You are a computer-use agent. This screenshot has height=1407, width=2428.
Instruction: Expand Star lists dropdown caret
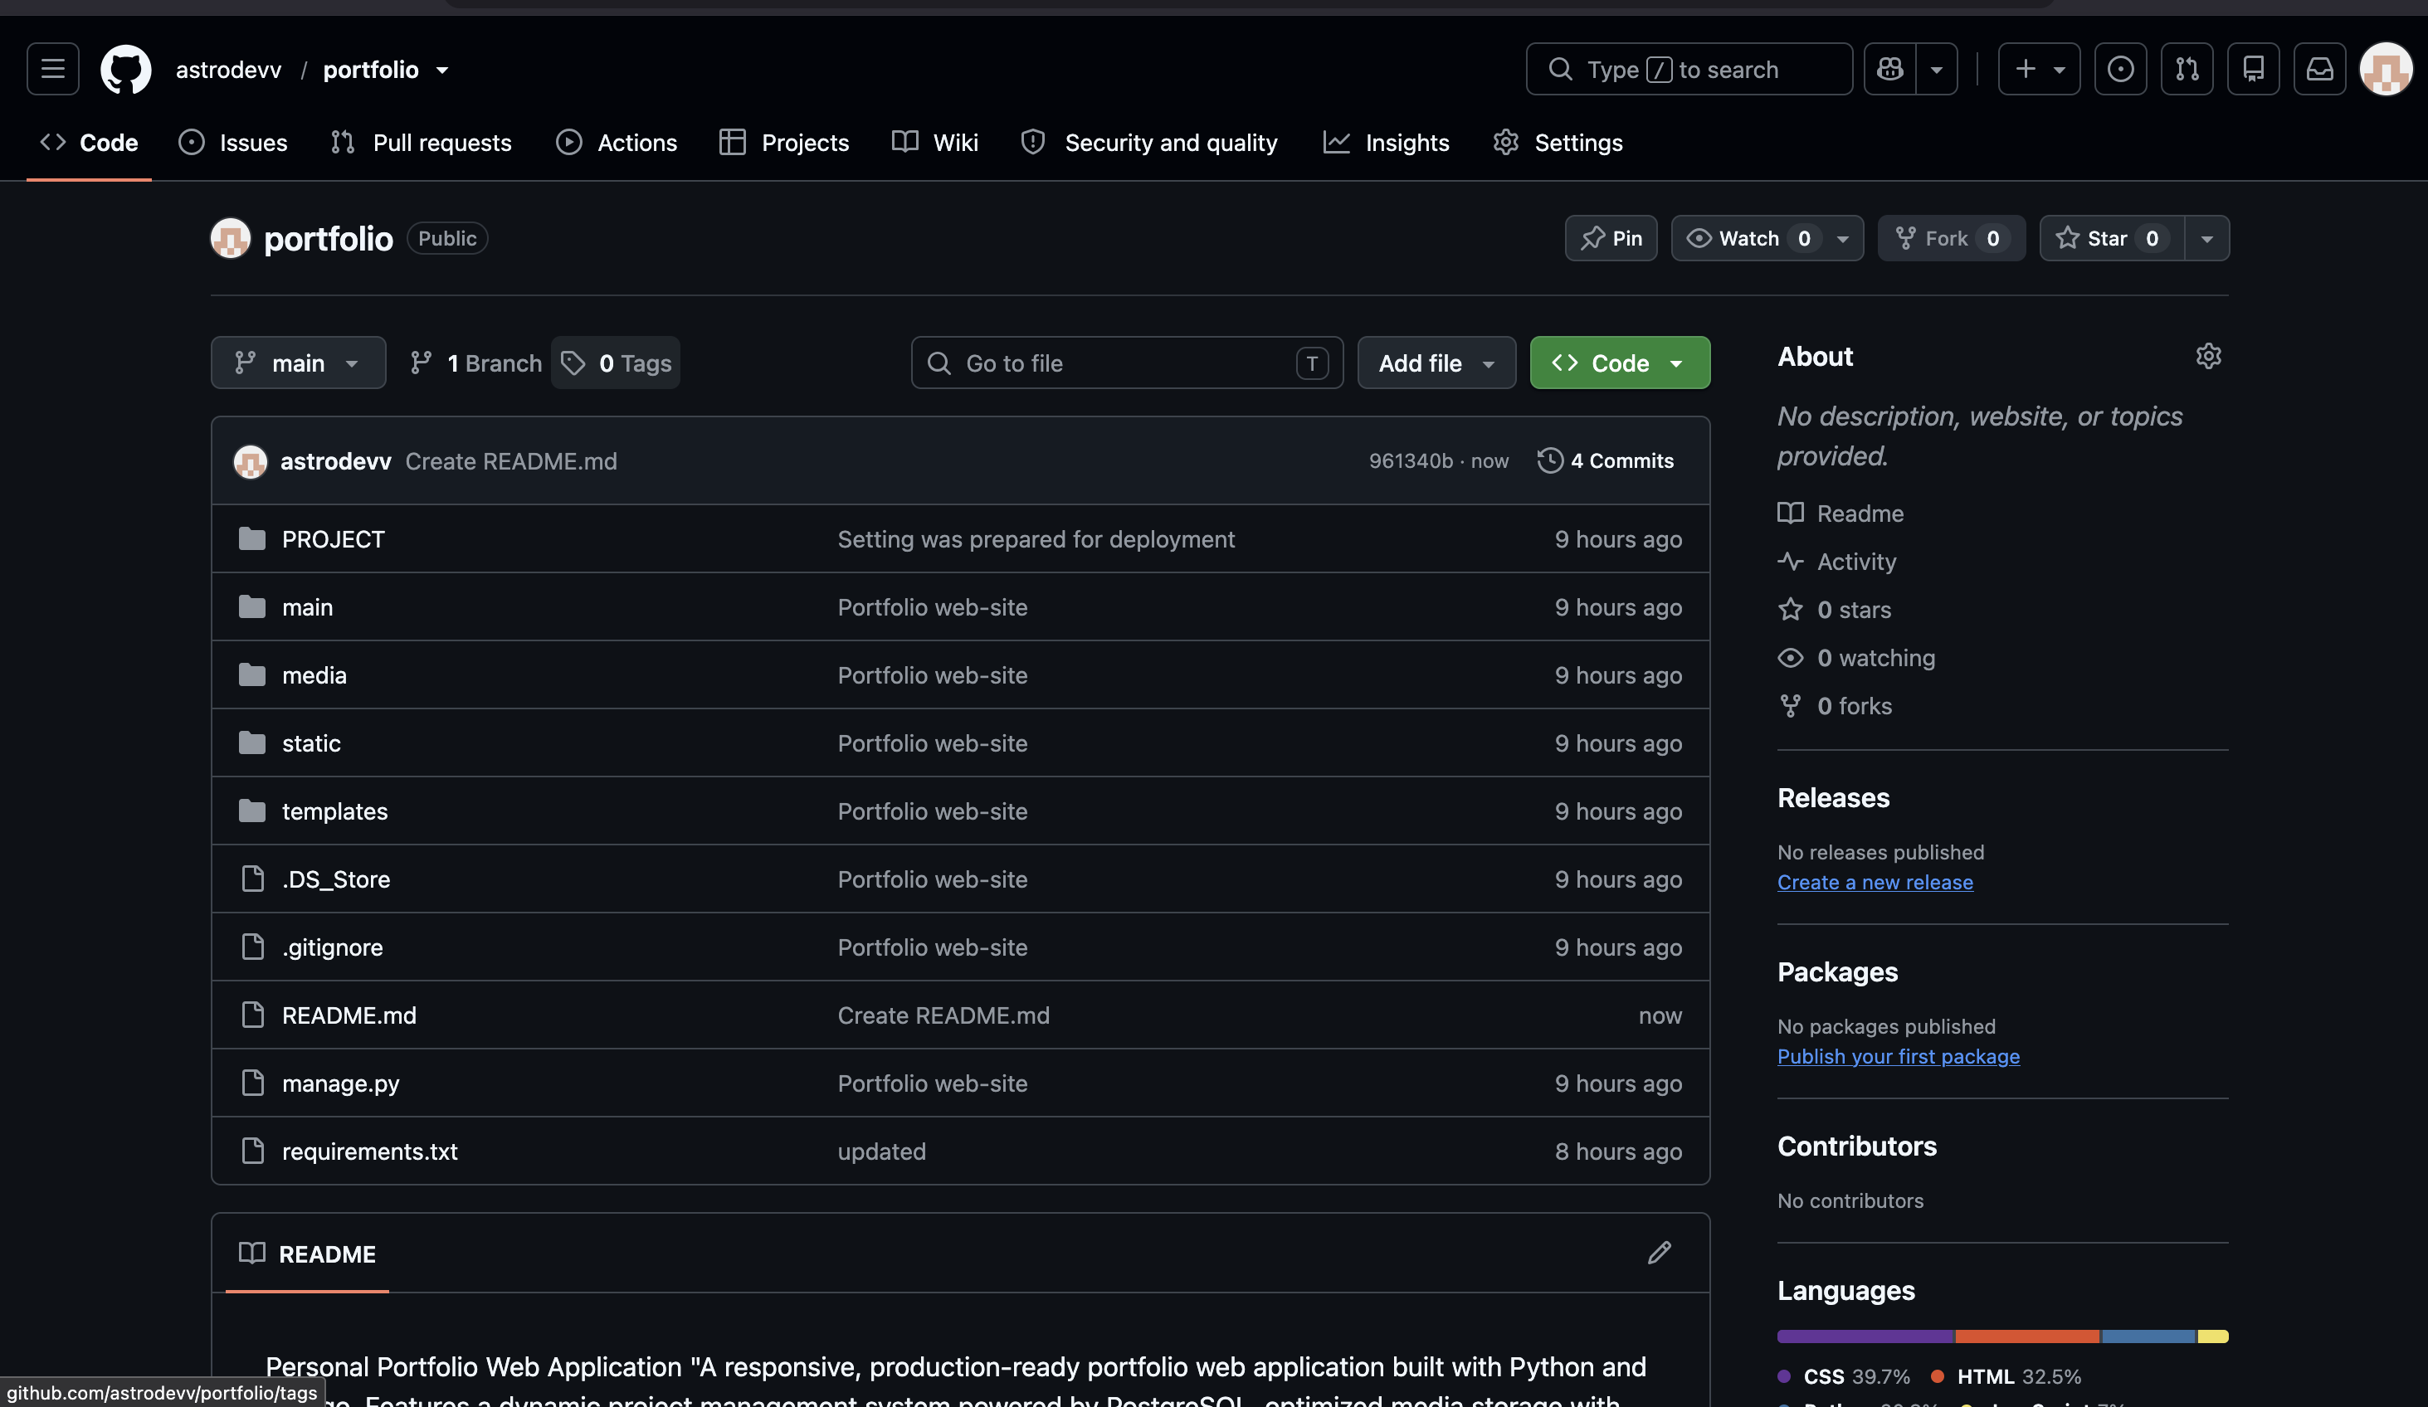(2207, 238)
